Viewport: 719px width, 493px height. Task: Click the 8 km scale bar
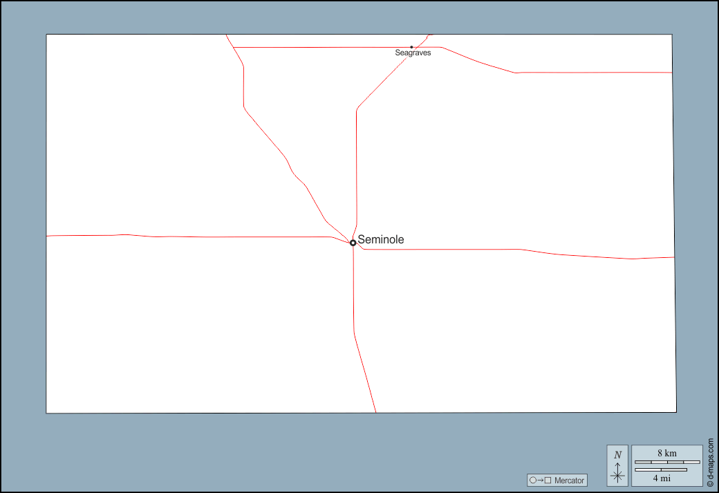pyautogui.click(x=666, y=462)
